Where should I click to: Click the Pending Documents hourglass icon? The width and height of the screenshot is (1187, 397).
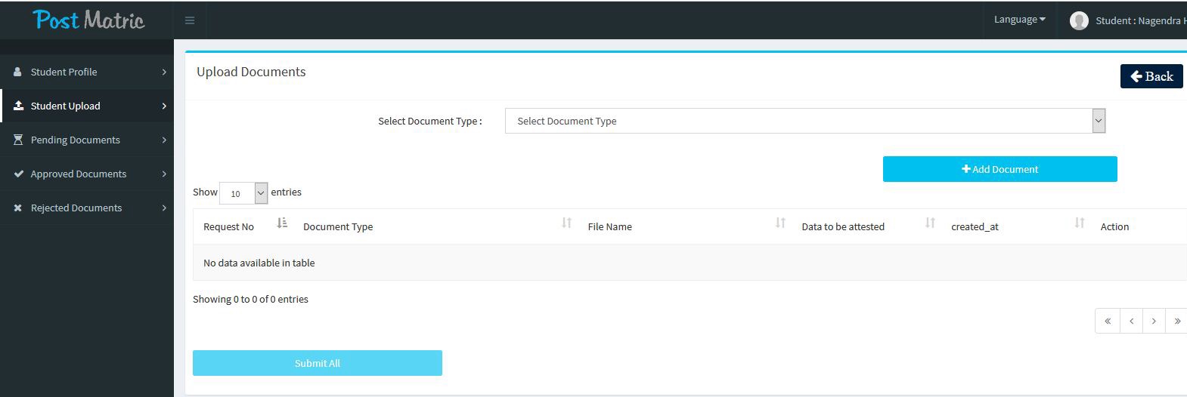coord(18,140)
